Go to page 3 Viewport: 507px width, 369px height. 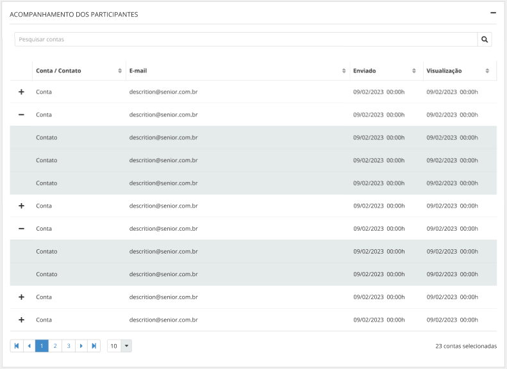69,346
